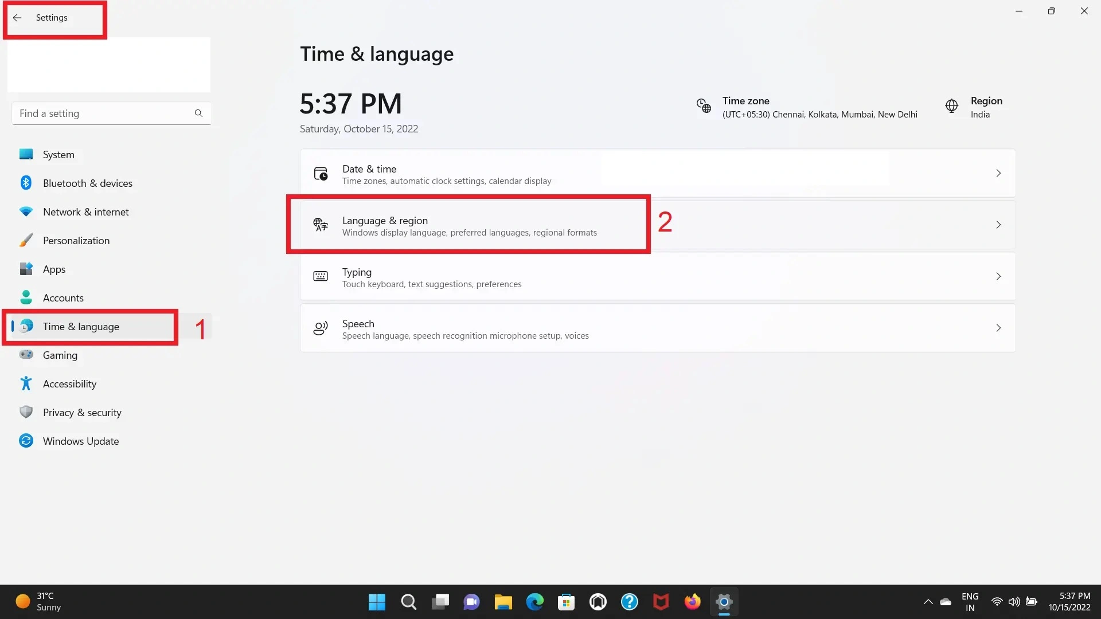The image size is (1101, 619).
Task: Open Apps settings
Action: point(54,269)
